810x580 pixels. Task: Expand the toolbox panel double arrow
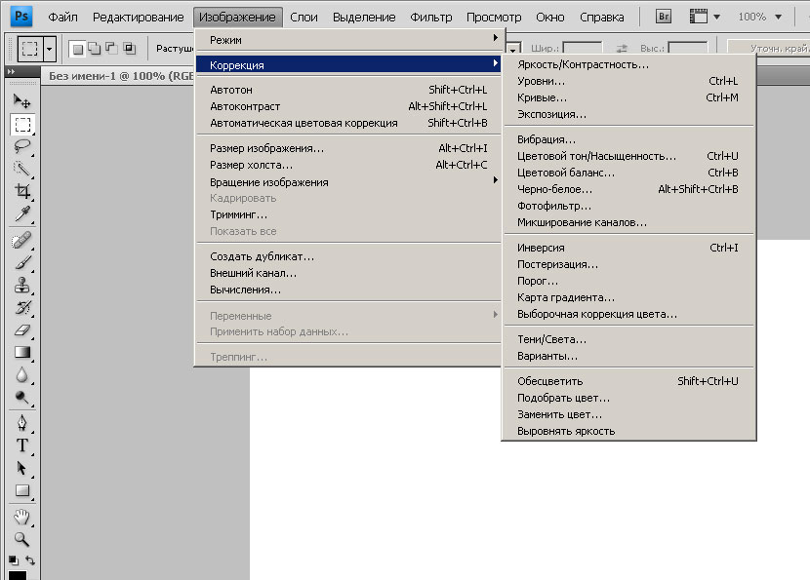coord(12,72)
